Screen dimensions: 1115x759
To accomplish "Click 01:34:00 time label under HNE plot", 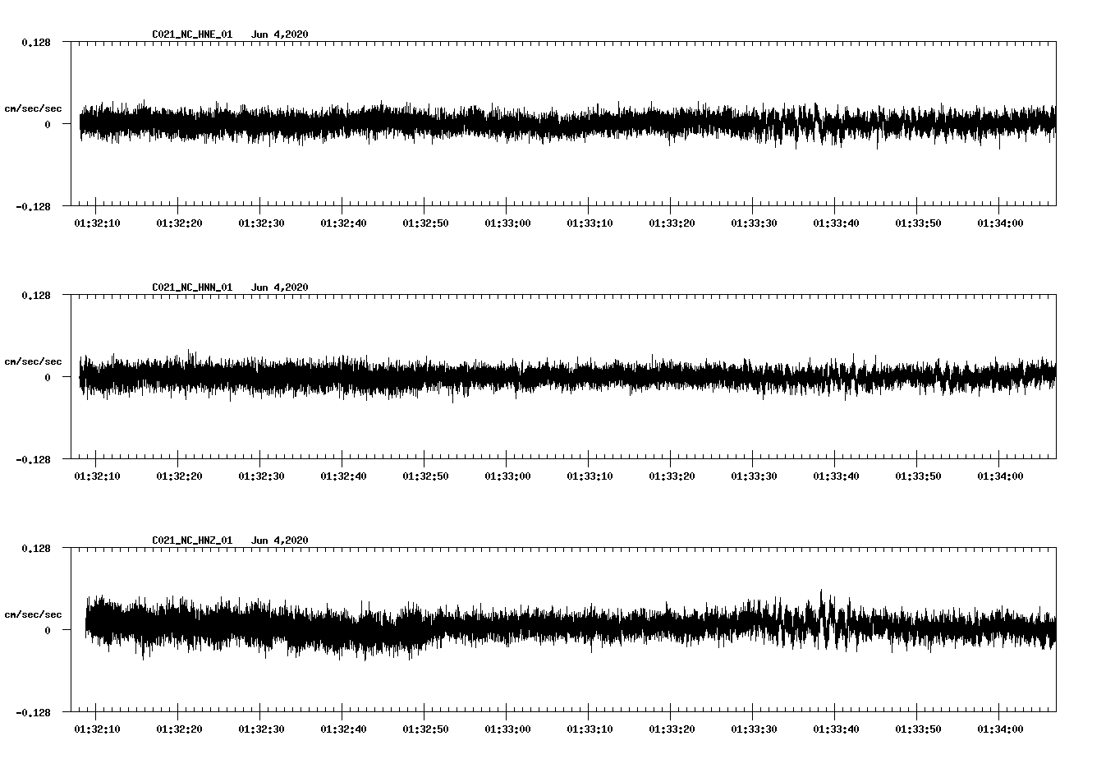I will click(x=1000, y=223).
